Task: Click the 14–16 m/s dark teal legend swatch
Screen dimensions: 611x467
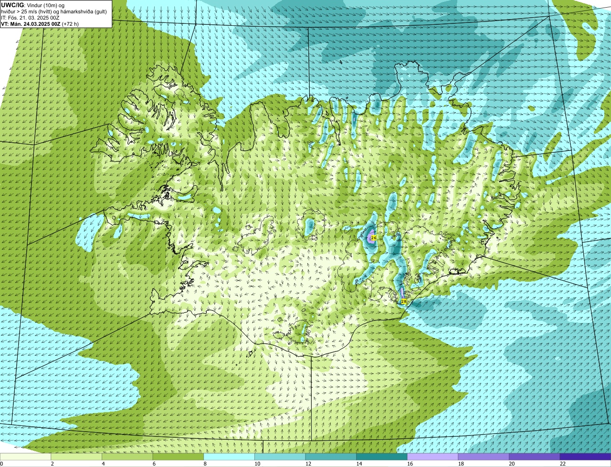Action: 382,456
